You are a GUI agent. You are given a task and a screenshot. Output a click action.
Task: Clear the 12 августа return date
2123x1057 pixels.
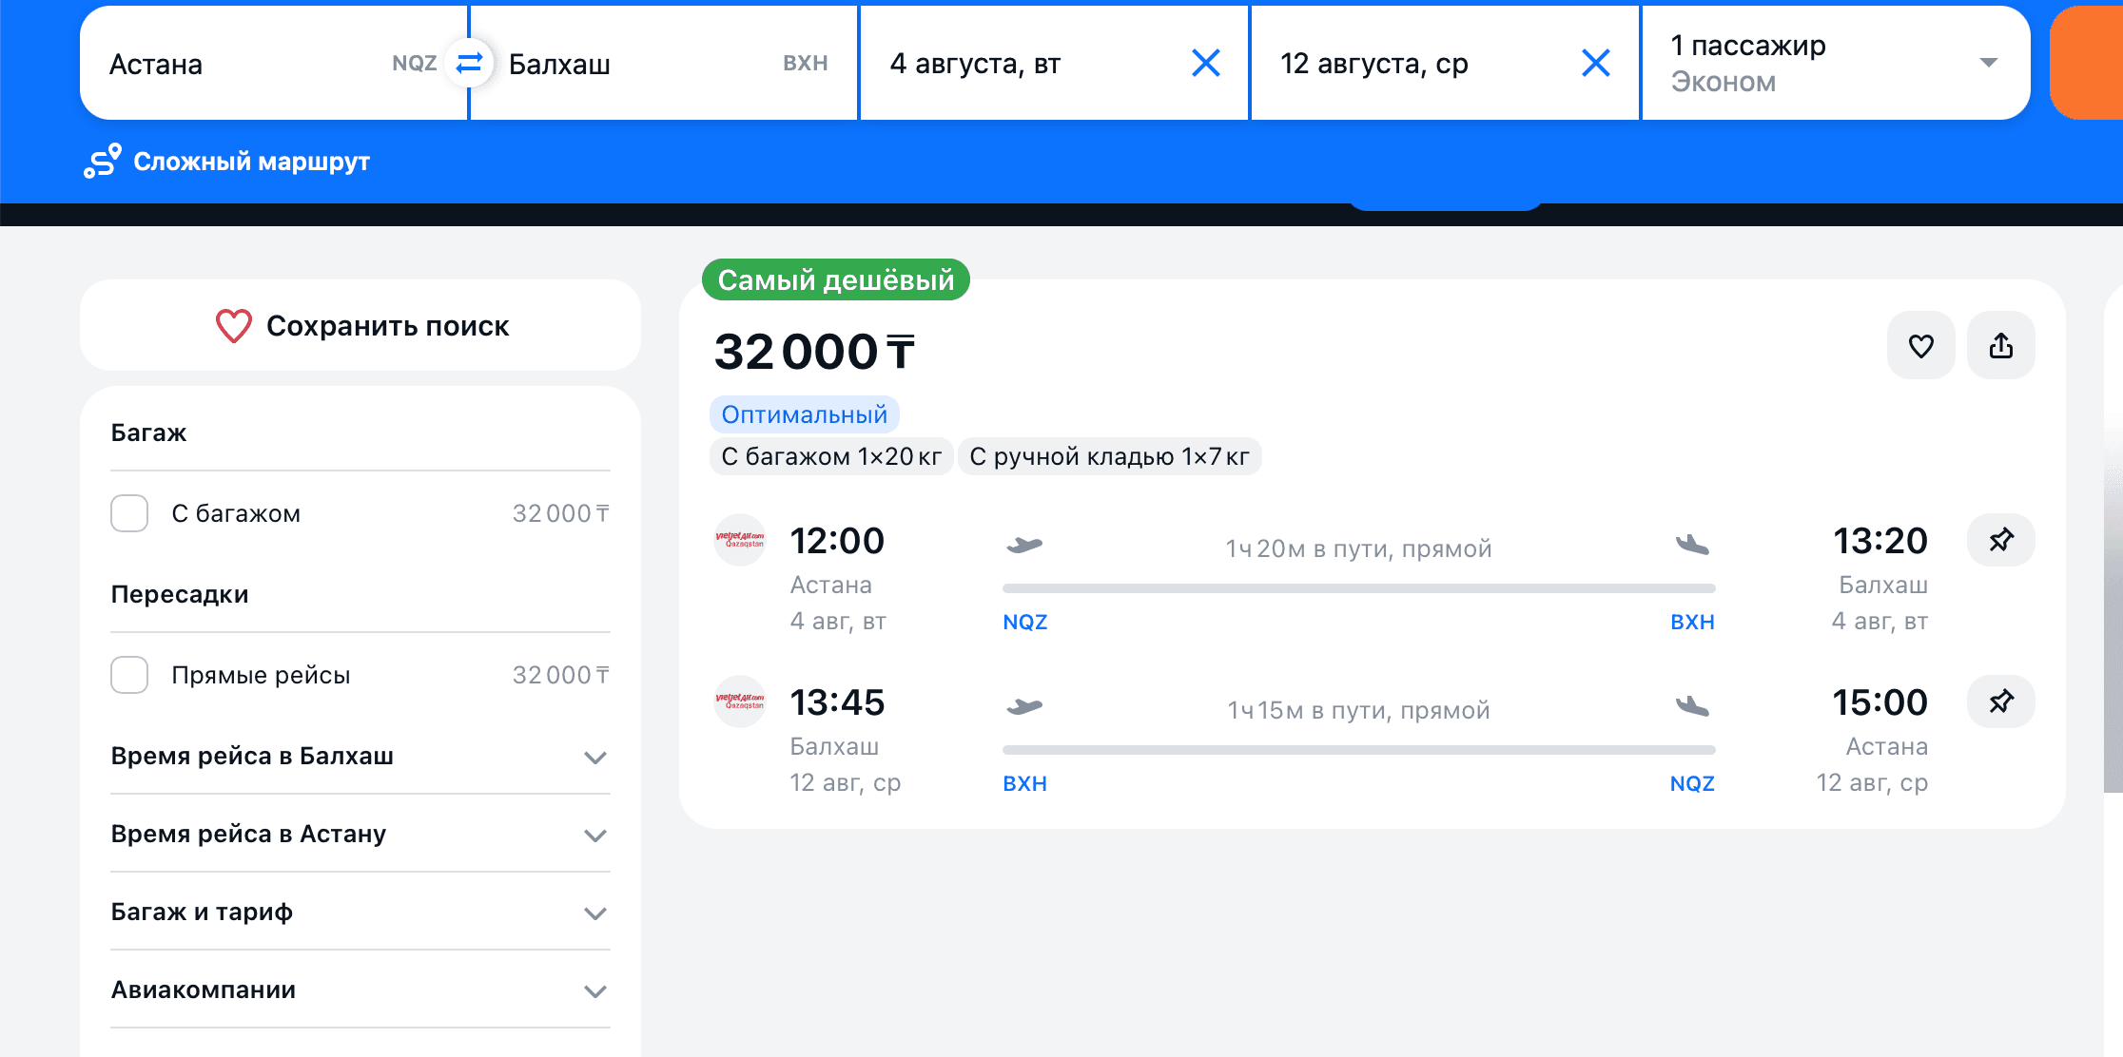tap(1596, 64)
